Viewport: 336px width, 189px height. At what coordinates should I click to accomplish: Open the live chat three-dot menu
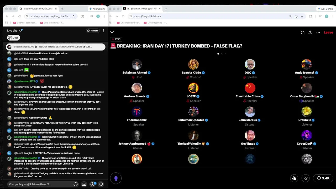tap(103, 31)
